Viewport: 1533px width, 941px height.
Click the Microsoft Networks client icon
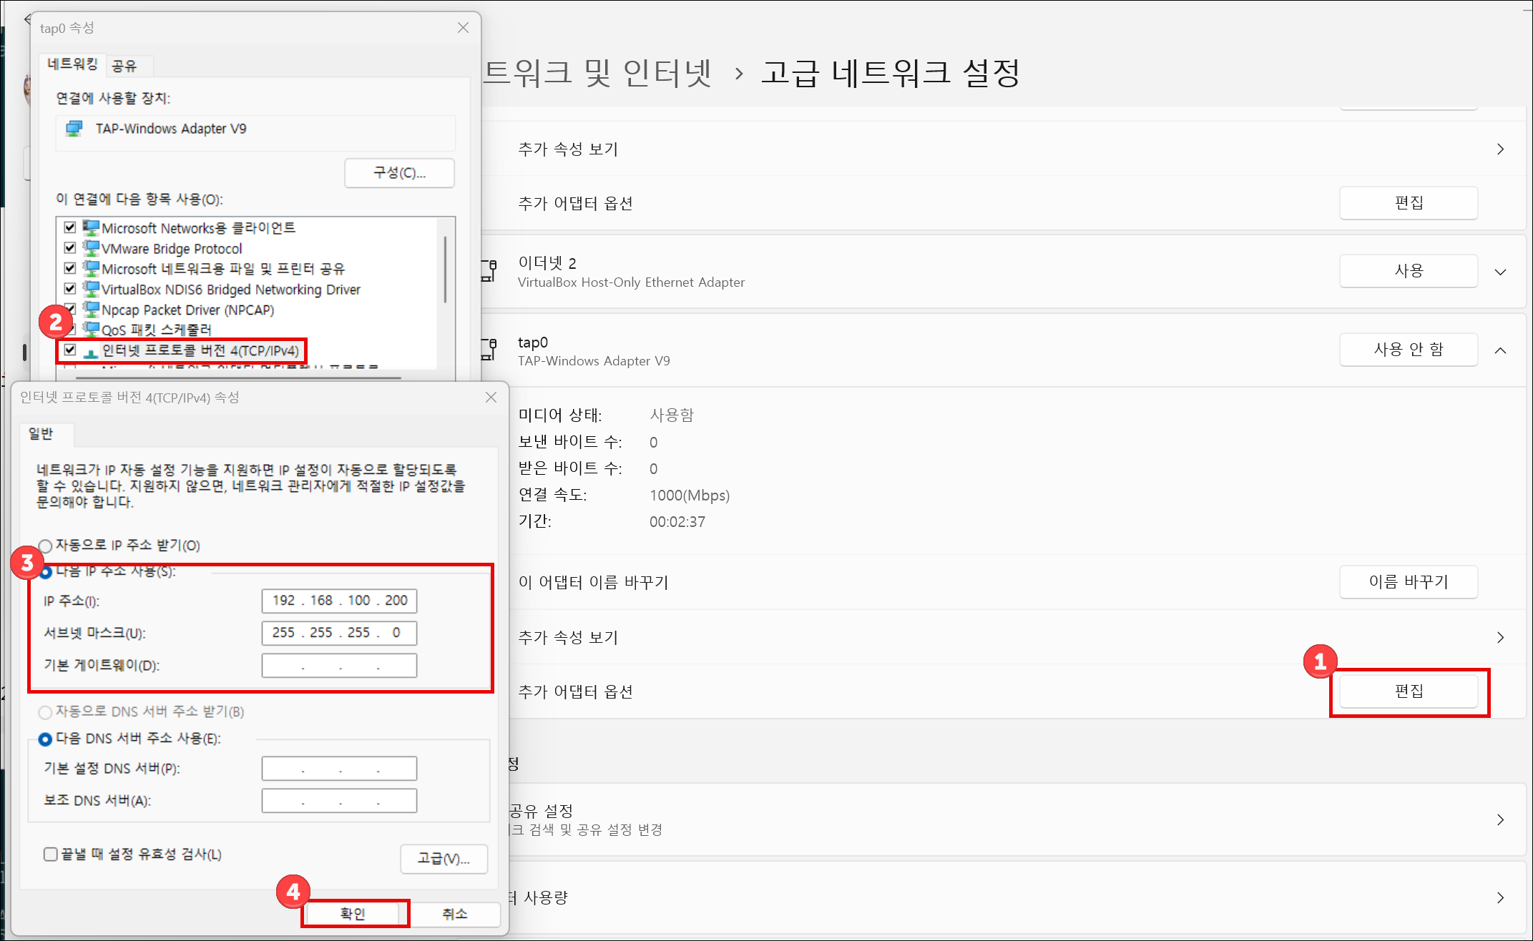tap(91, 228)
